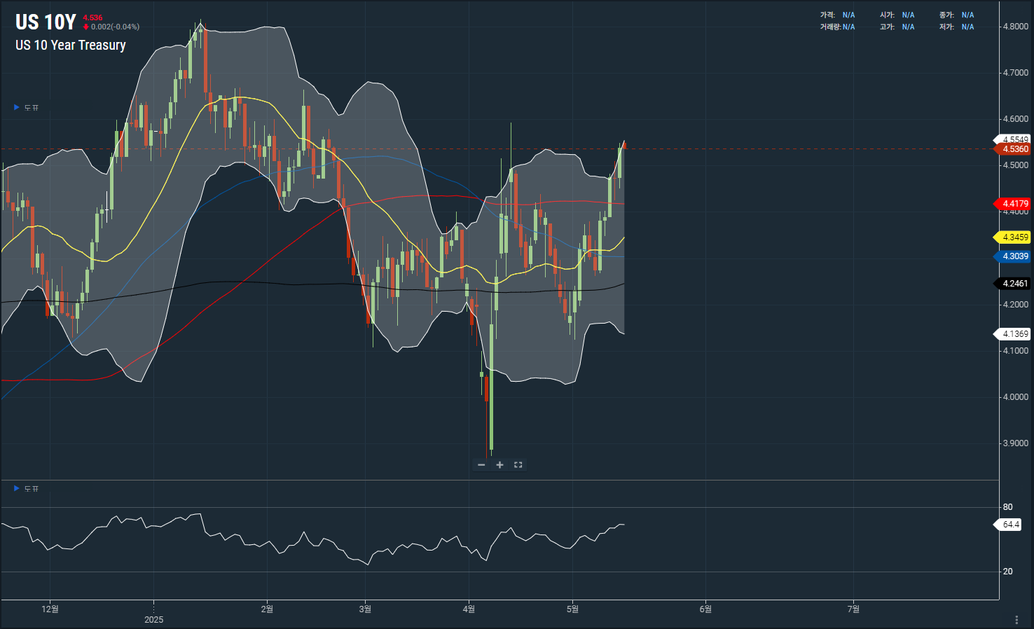This screenshot has width=1034, height=629.
Task: Click the 2025 year marker on axis
Action: point(153,619)
